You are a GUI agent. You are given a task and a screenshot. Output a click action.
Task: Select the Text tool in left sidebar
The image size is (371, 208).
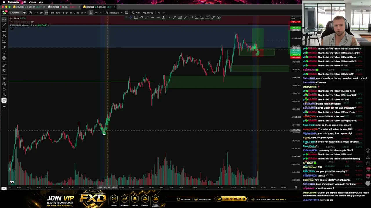tap(4, 52)
